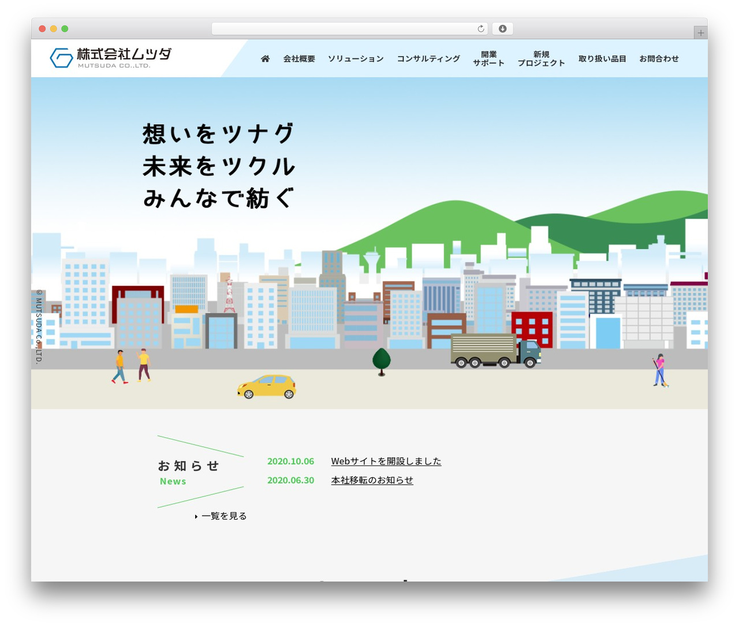This screenshot has height=626, width=739.
Task: Reload the page with the refresh icon
Action: coord(480,29)
